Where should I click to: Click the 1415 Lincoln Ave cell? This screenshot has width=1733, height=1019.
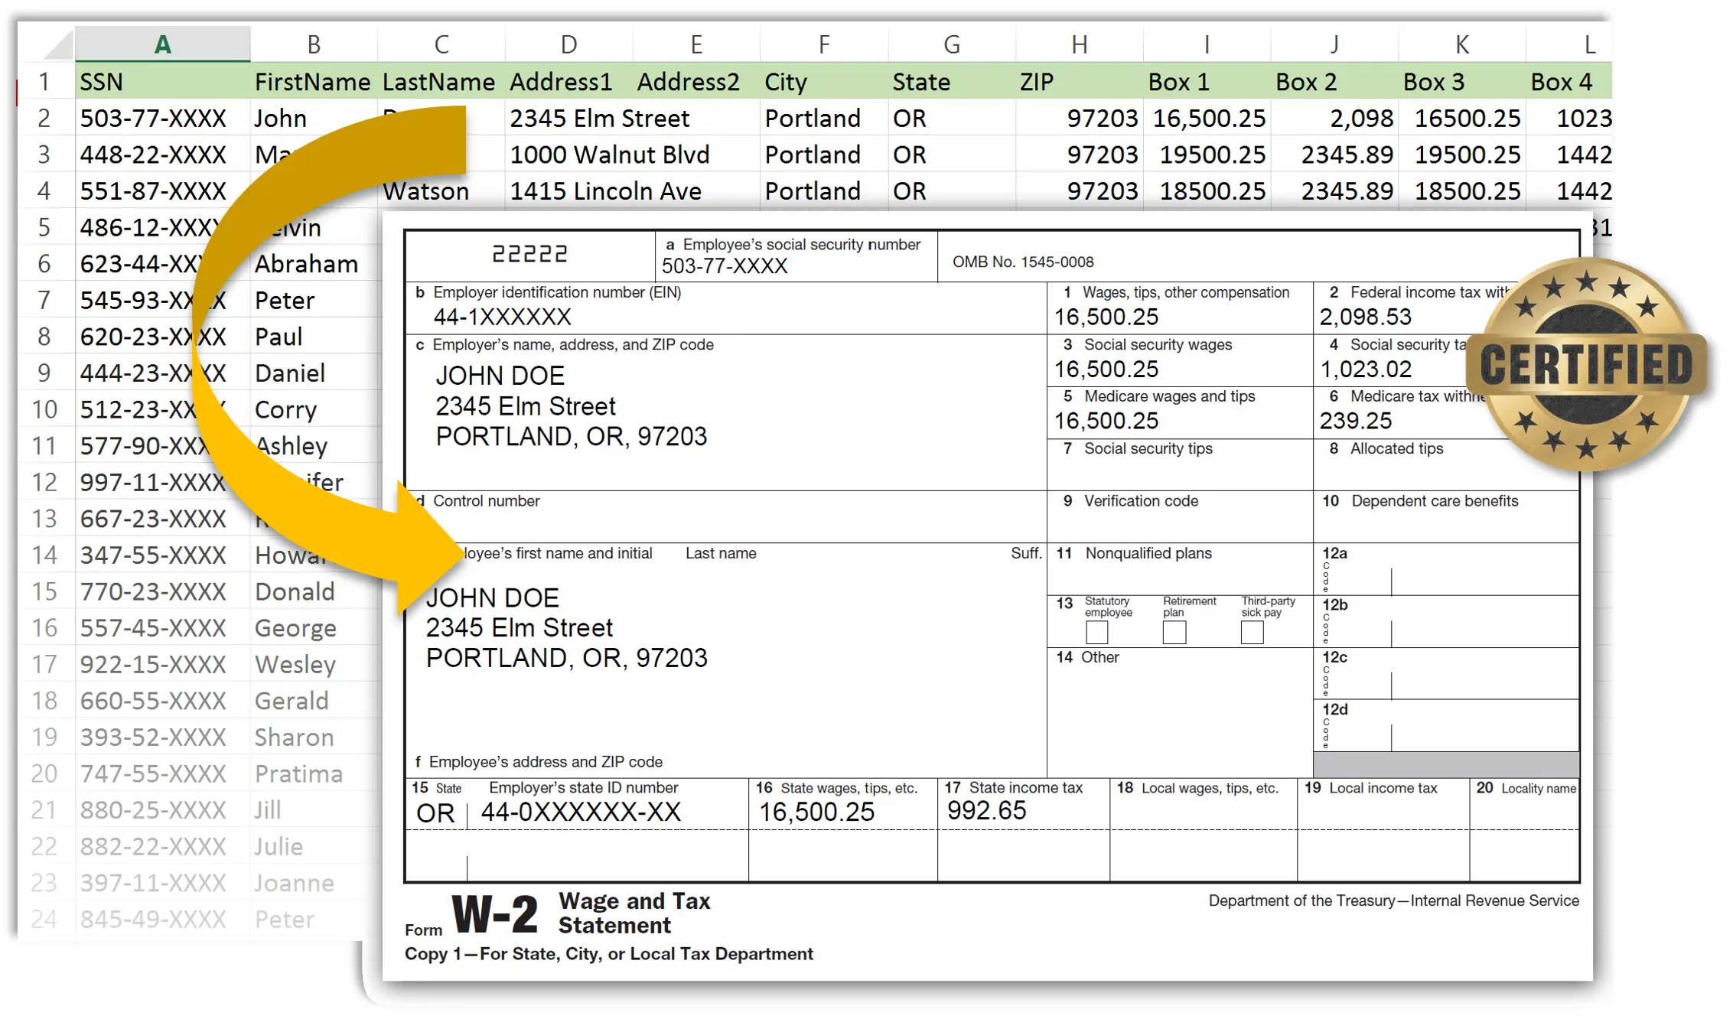point(605,190)
